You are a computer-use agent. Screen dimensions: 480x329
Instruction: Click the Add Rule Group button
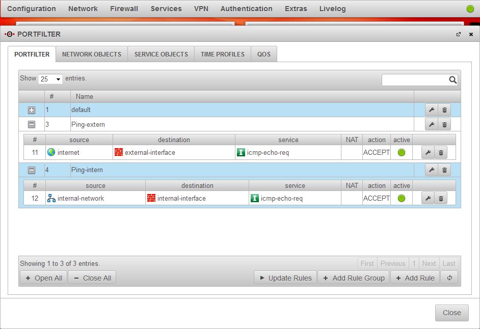(354, 278)
